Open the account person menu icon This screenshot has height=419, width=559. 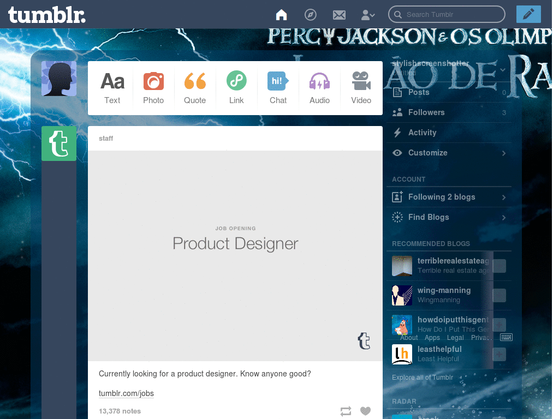pos(367,15)
